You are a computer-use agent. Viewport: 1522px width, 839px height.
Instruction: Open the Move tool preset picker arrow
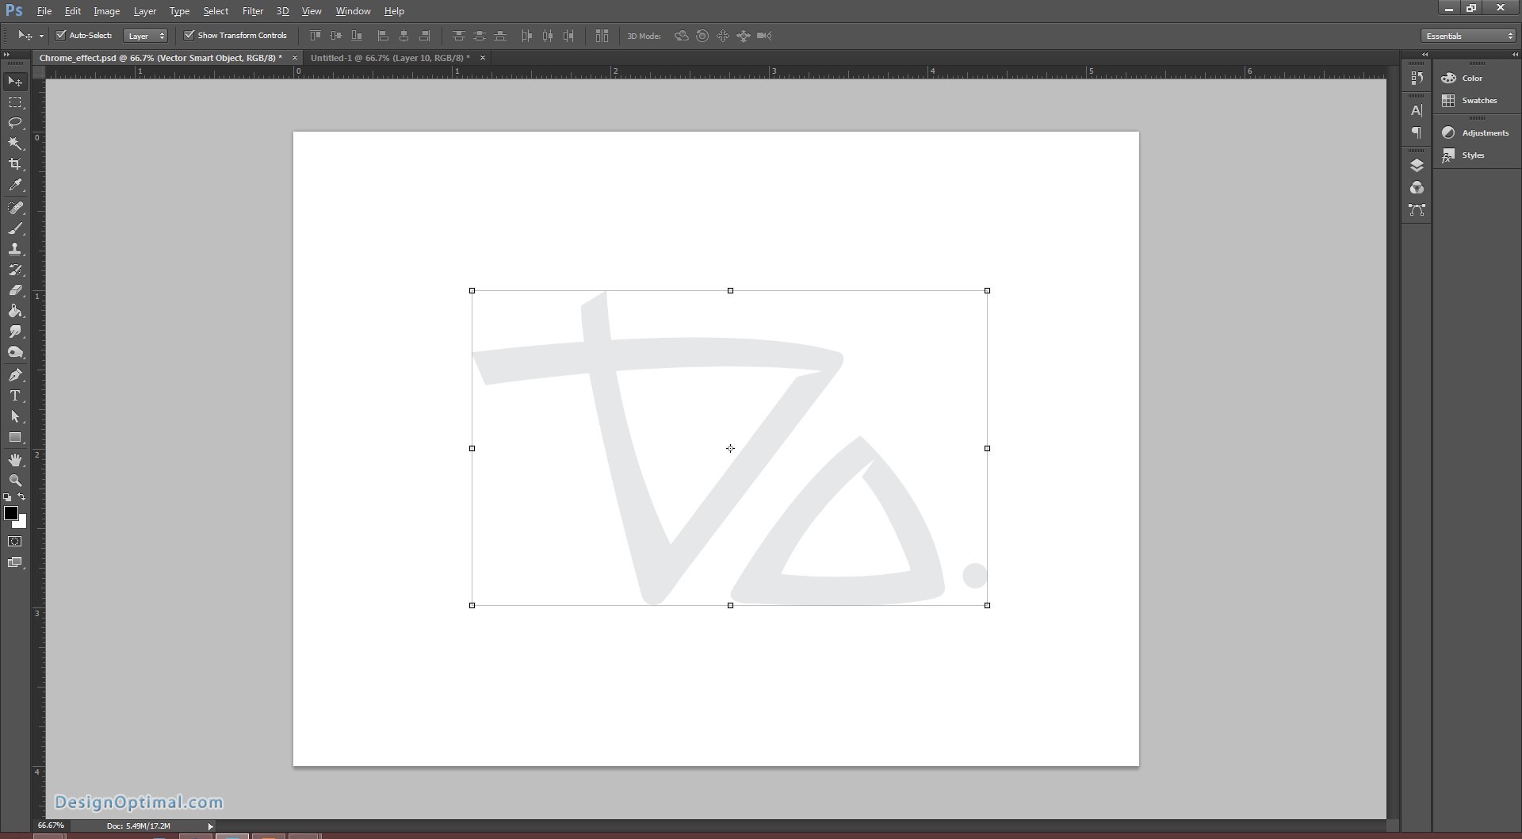(41, 36)
